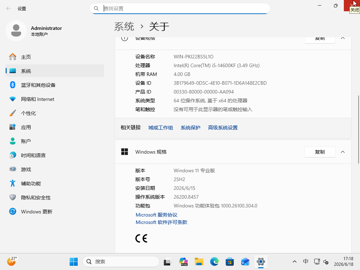360x270 pixels.
Task: Open the weather widget showing 27°
Action: [12, 261]
